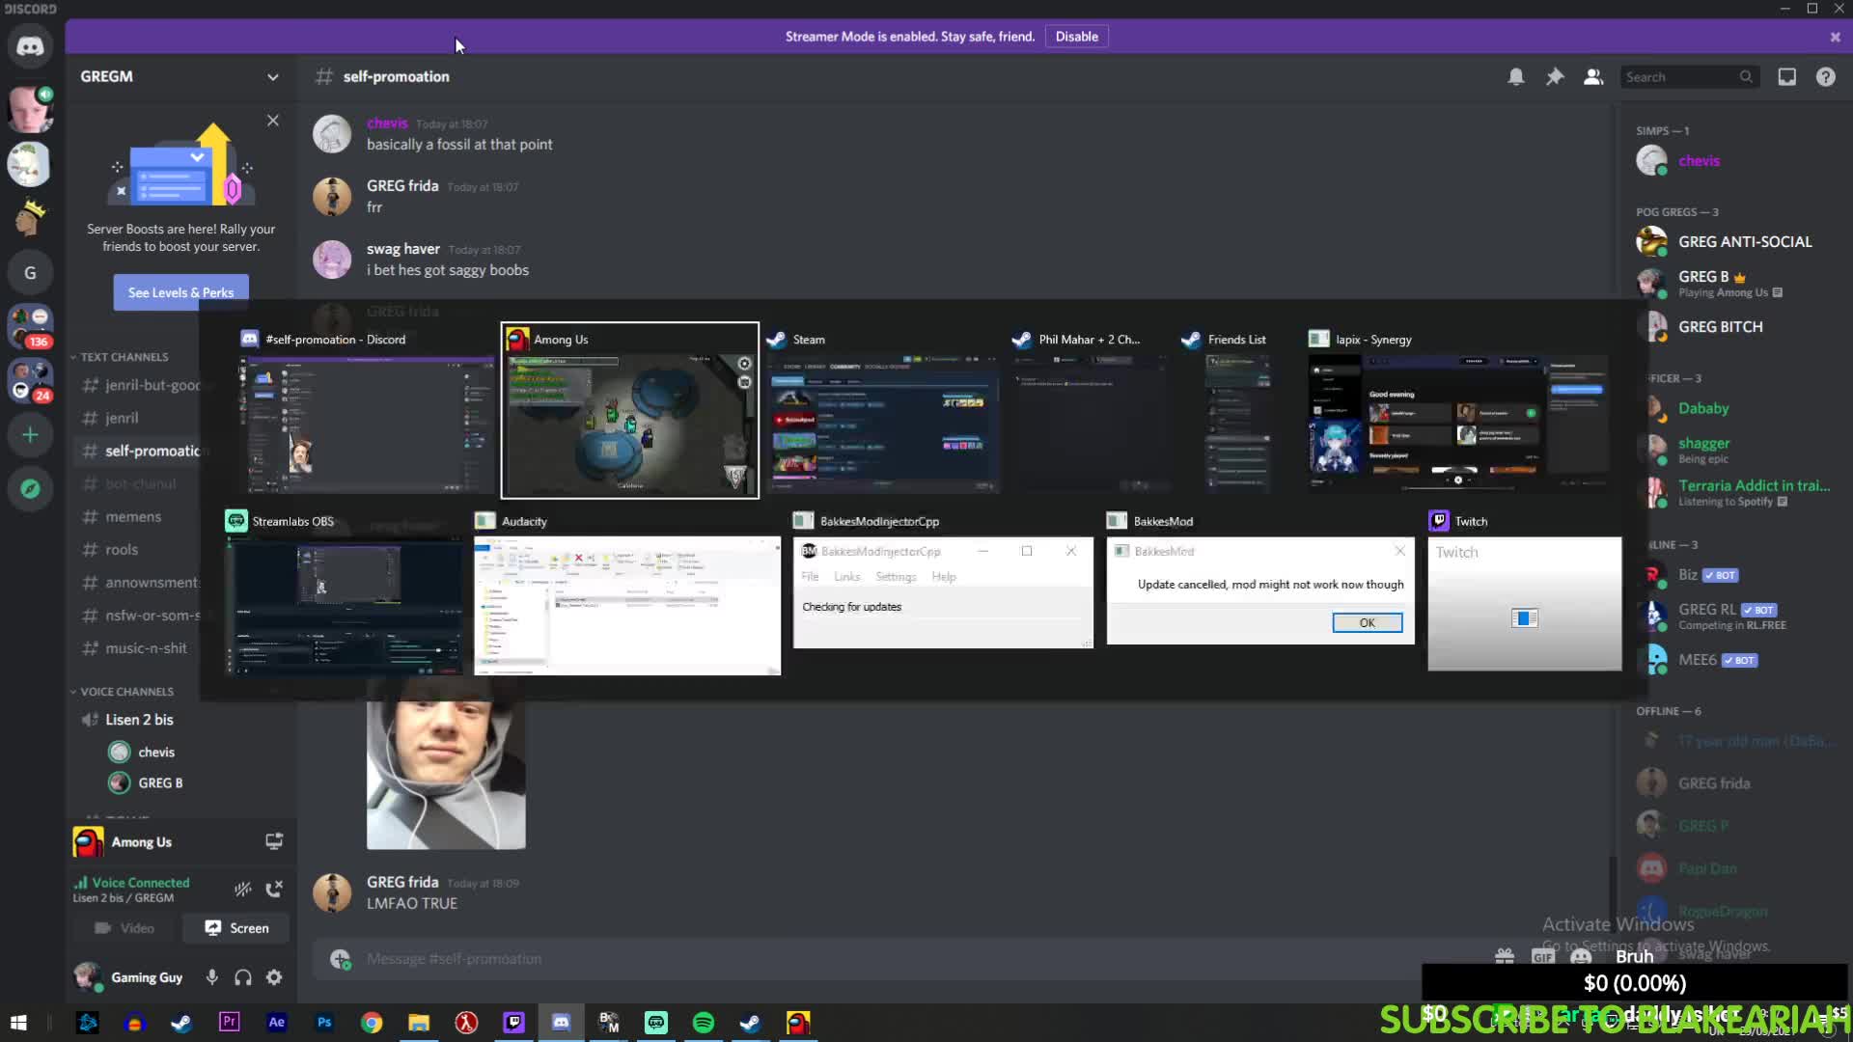This screenshot has height=1042, width=1853.
Task: Launch Adobe Premiere Pro from the taskbar
Action: (x=230, y=1023)
